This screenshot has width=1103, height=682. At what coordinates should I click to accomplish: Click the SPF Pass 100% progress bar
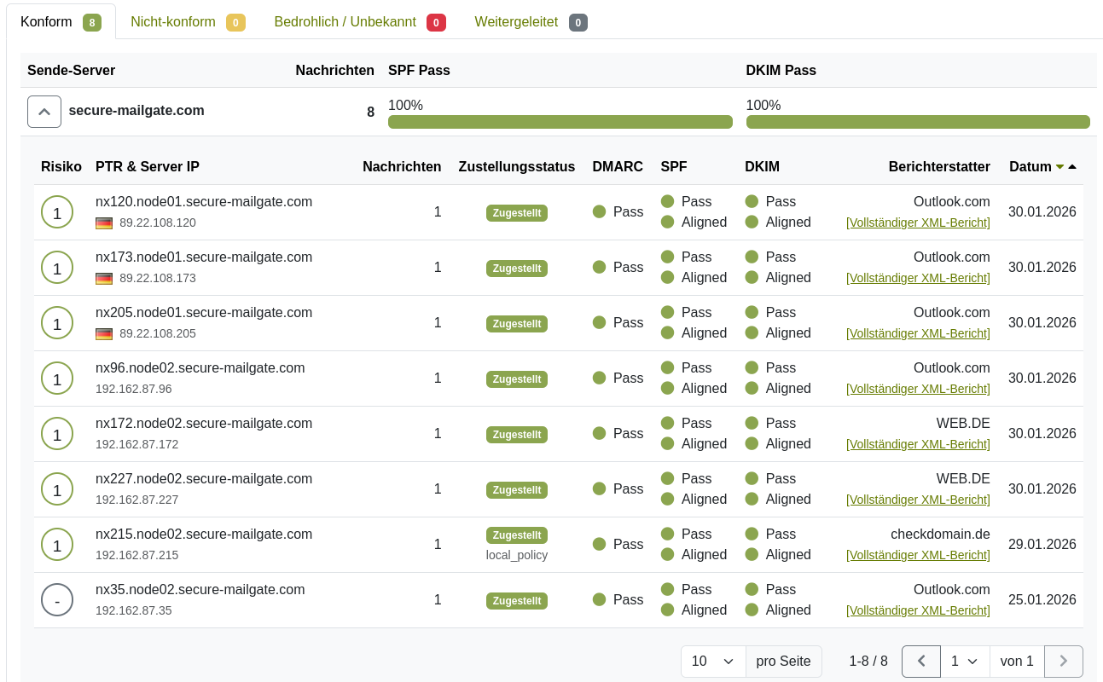[560, 122]
